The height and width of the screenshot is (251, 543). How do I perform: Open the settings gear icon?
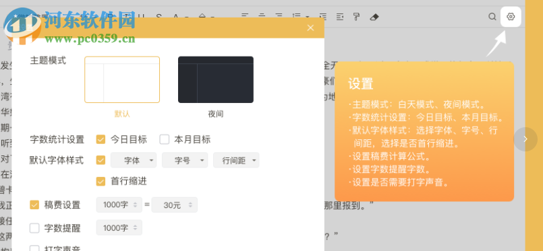coord(511,17)
